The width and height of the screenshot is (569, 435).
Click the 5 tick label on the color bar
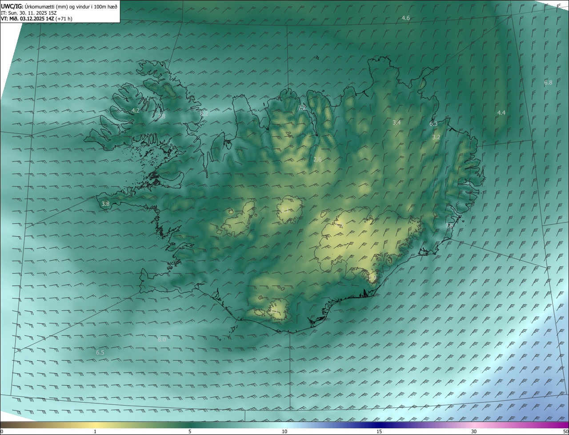click(190, 431)
